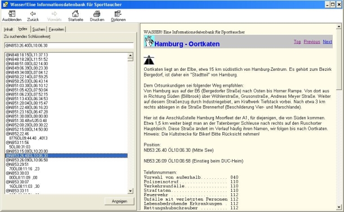Select index entry @NB51:13.43ÖL06:34.53
This screenshot has width=344, height=212.
click(x=27, y=98)
